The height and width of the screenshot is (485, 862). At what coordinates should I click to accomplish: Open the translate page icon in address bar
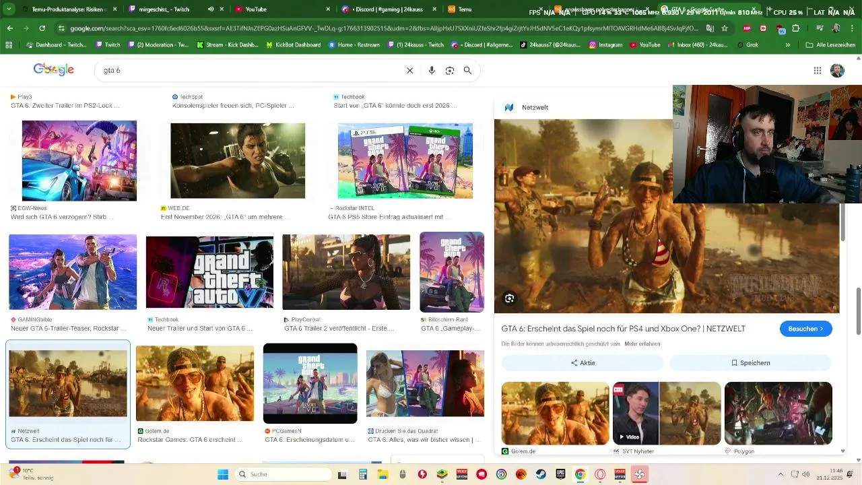pos(710,28)
